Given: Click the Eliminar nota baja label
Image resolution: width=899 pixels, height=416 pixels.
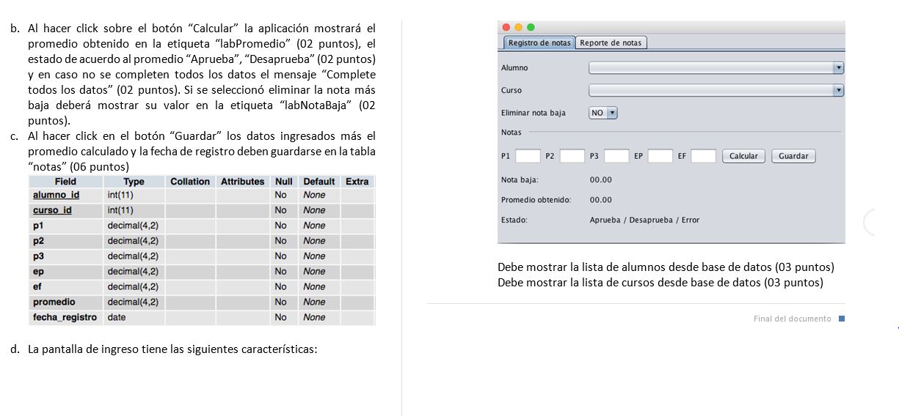Looking at the screenshot, I should [x=533, y=113].
